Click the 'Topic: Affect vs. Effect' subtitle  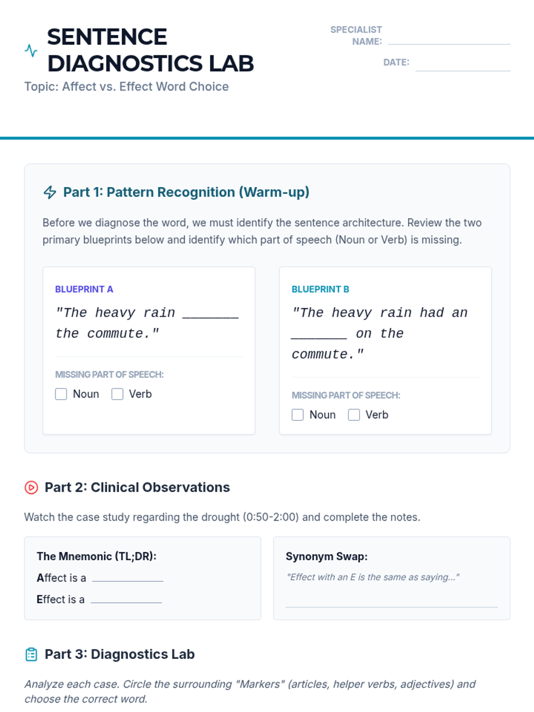pos(126,87)
